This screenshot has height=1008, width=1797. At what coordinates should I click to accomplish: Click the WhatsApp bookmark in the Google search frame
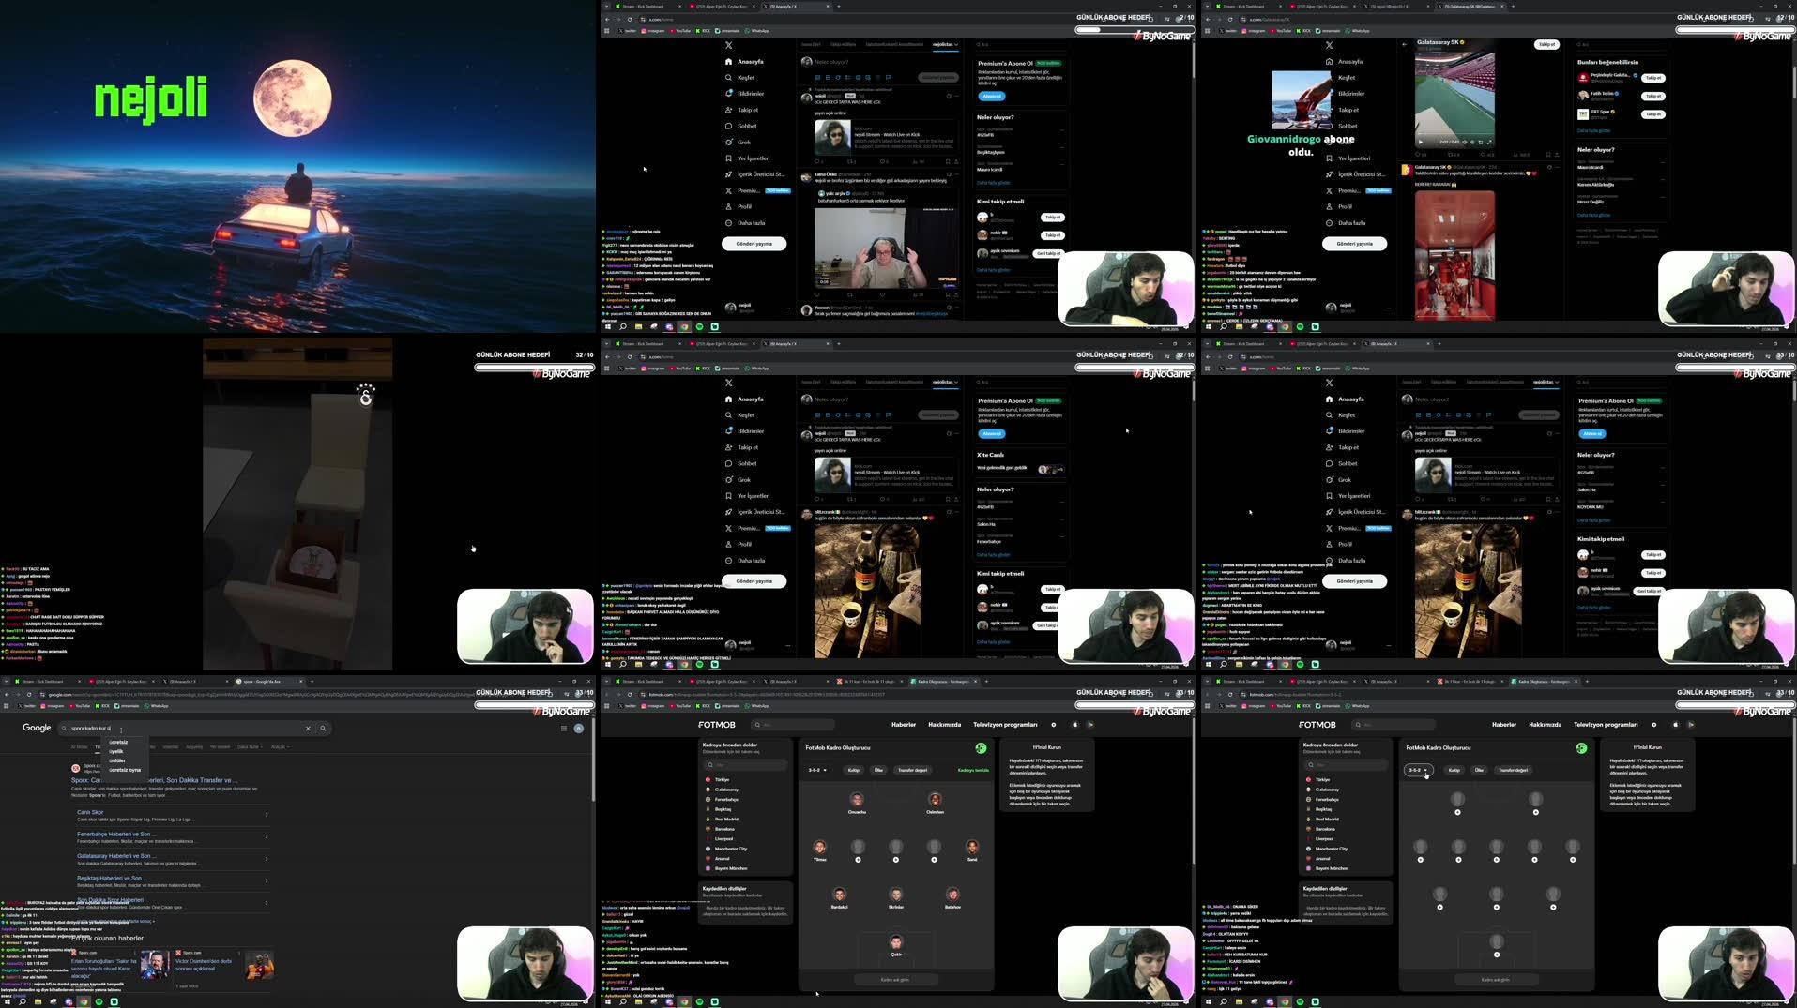click(x=157, y=706)
